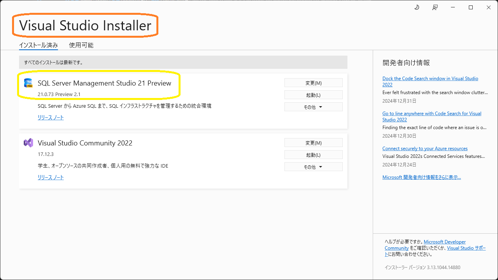The width and height of the screenshot is (498, 280).
Task: Open the feedback icon in title bar
Action: (x=435, y=7)
